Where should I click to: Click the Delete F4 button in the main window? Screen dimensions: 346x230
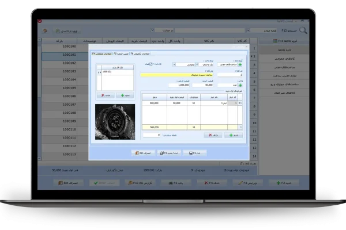coord(212,183)
